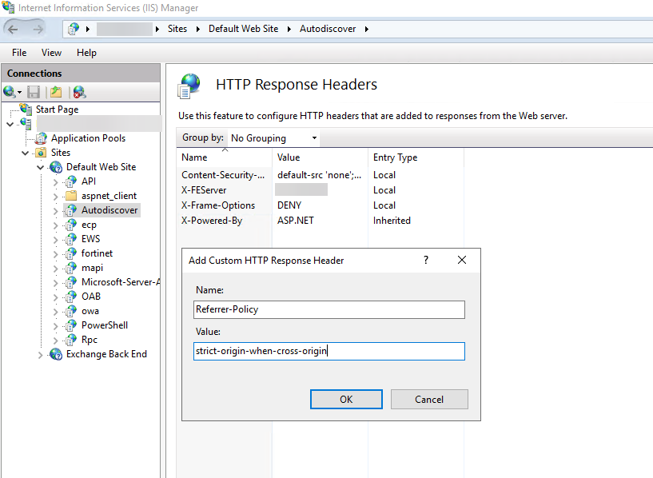Select the owa application icon
The height and width of the screenshot is (478, 653).
(x=71, y=311)
